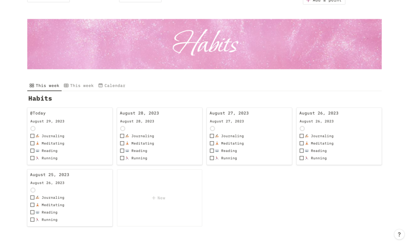Open the August 28, 2023 card title

[x=139, y=113]
